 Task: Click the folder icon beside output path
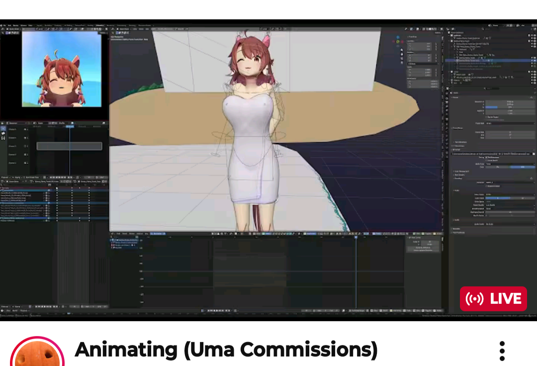tap(534, 154)
